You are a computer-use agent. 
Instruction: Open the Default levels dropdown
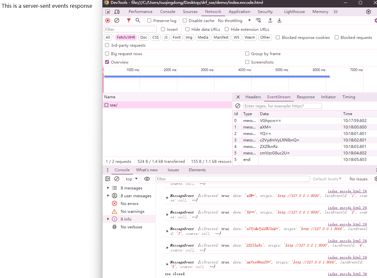[x=327, y=179]
